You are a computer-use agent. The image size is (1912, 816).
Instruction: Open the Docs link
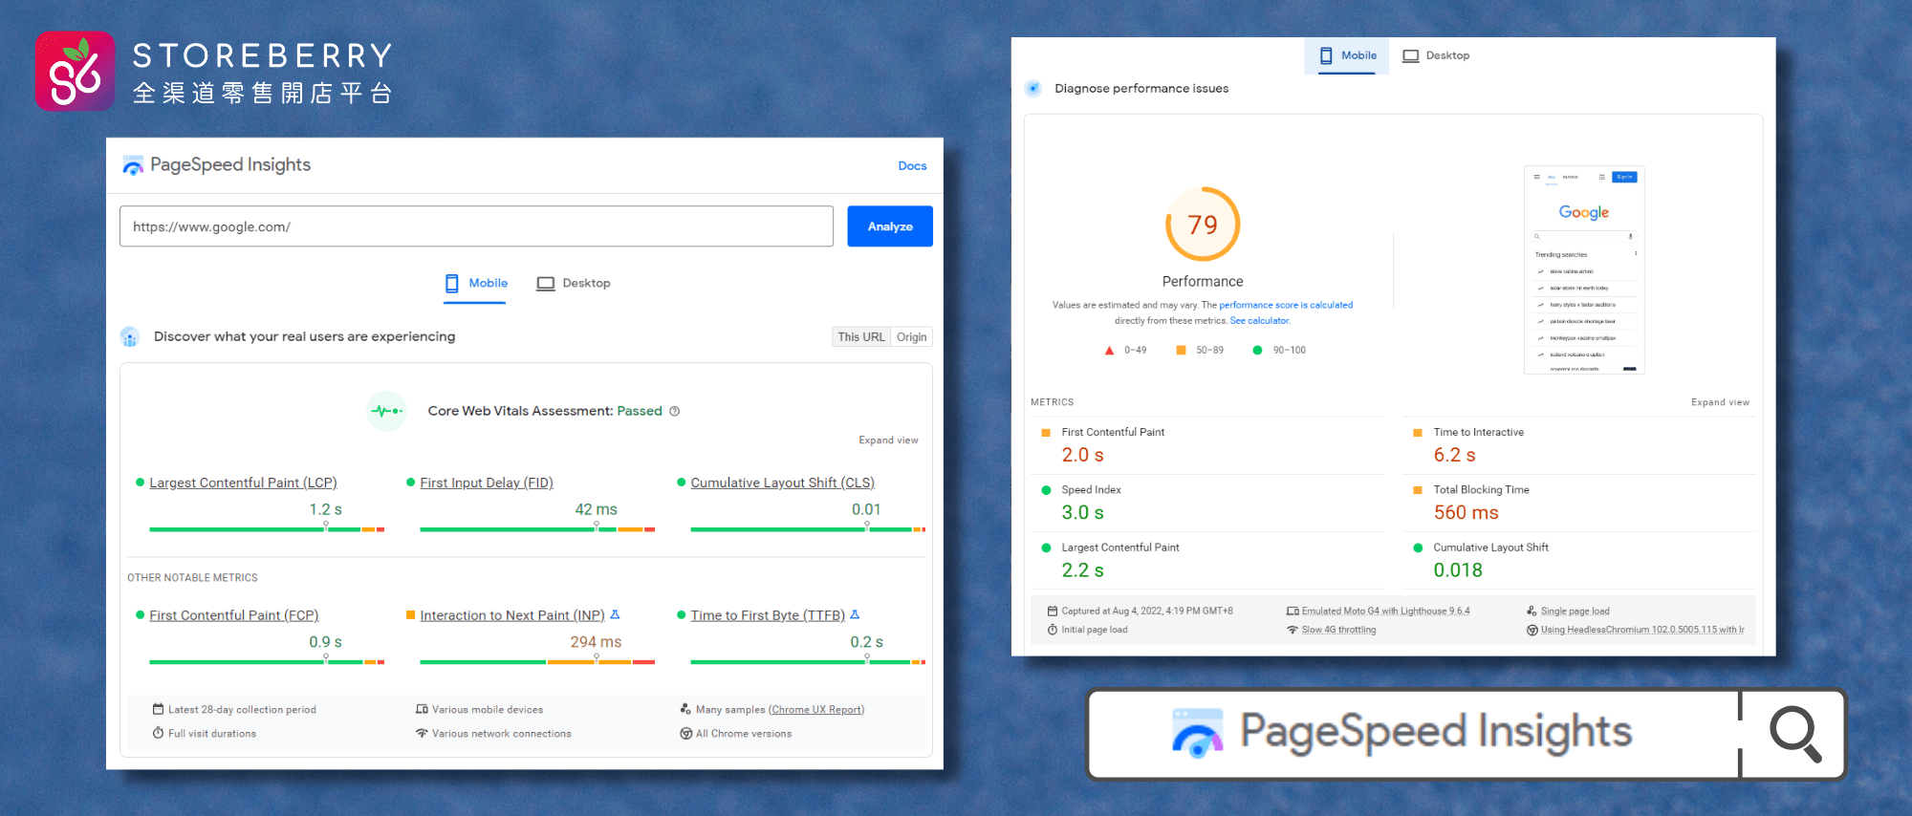(912, 166)
